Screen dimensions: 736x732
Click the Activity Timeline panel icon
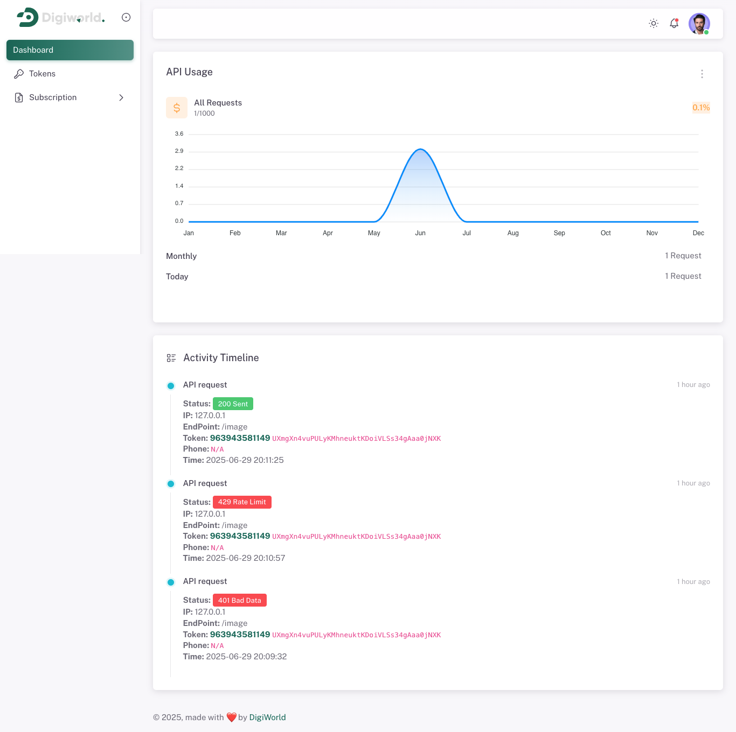[x=171, y=357]
